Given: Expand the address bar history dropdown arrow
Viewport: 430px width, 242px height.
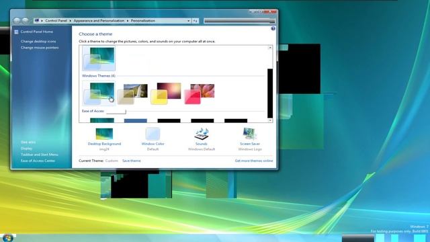Looking at the screenshot, I should [188, 21].
